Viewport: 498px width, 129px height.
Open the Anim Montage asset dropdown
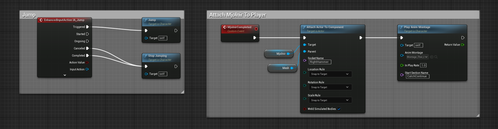(x=417, y=57)
